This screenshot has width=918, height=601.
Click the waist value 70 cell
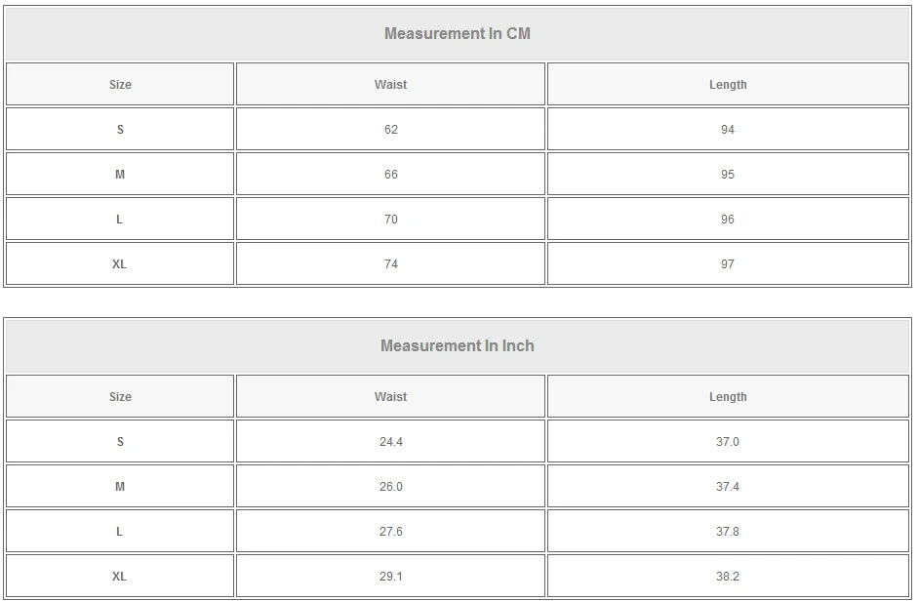tap(390, 220)
